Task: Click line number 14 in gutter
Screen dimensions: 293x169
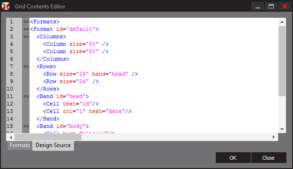Action: 10,119
